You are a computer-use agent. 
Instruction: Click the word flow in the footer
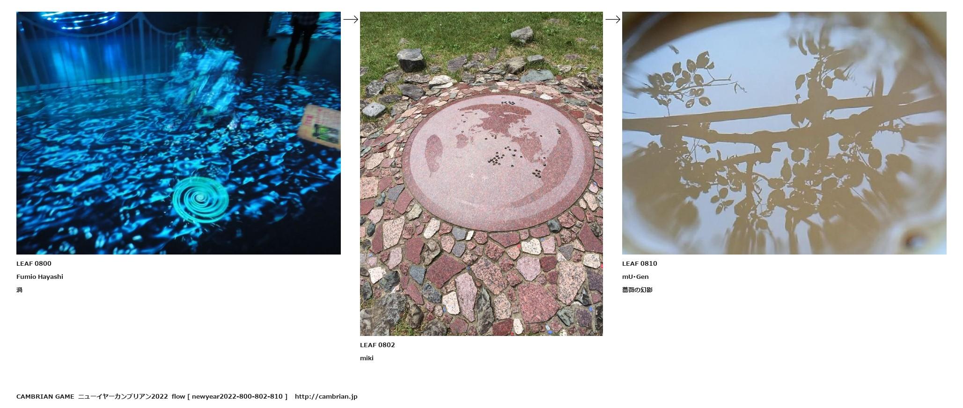pyautogui.click(x=178, y=396)
